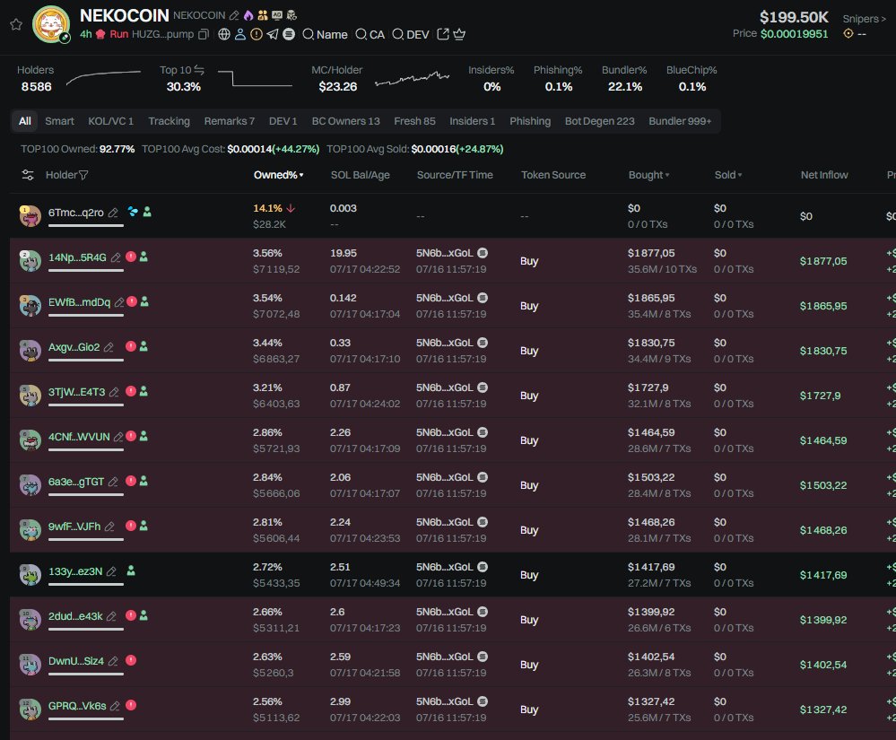This screenshot has width=896, height=740.
Task: Open the Holder column filter funnel
Action: [x=83, y=175]
